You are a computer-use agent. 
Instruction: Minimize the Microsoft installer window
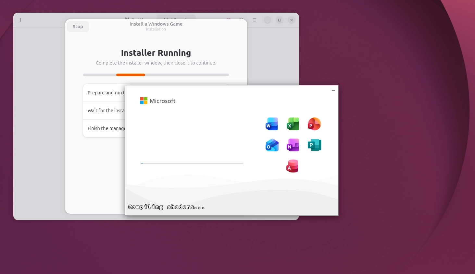pyautogui.click(x=333, y=90)
